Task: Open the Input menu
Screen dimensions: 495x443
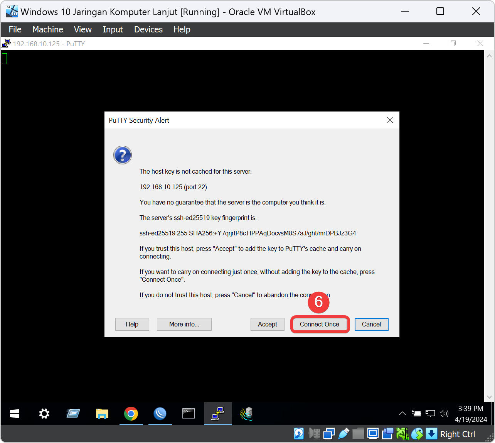Action: 113,29
